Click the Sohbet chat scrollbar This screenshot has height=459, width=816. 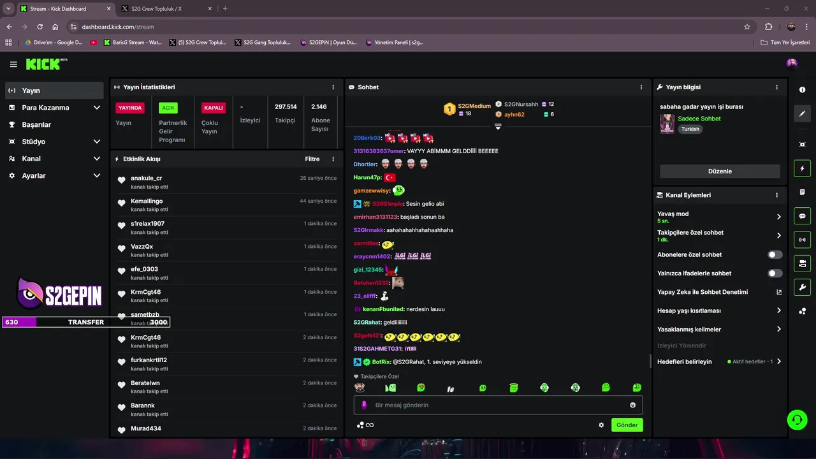click(x=650, y=361)
